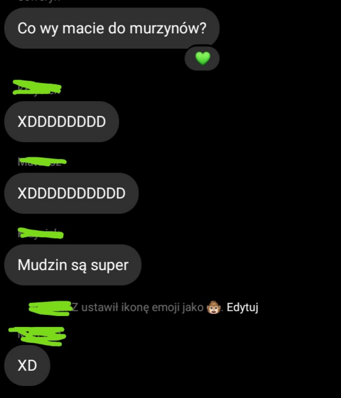The height and width of the screenshot is (398, 341).
Task: Select the longer "XDDDDDDDDDD" message bubble
Action: tap(71, 193)
